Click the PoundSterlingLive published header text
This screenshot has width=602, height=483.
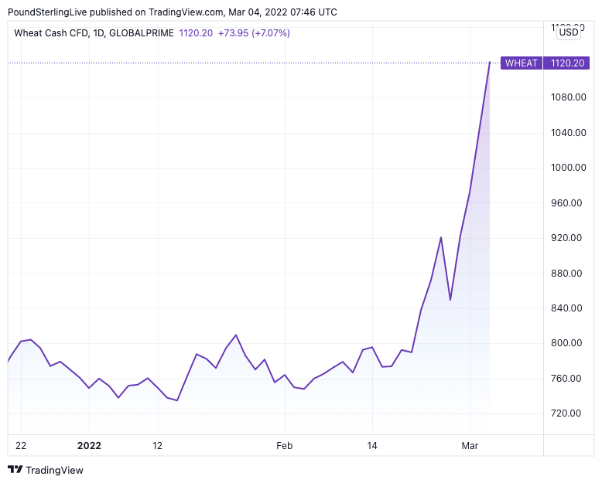coord(173,12)
